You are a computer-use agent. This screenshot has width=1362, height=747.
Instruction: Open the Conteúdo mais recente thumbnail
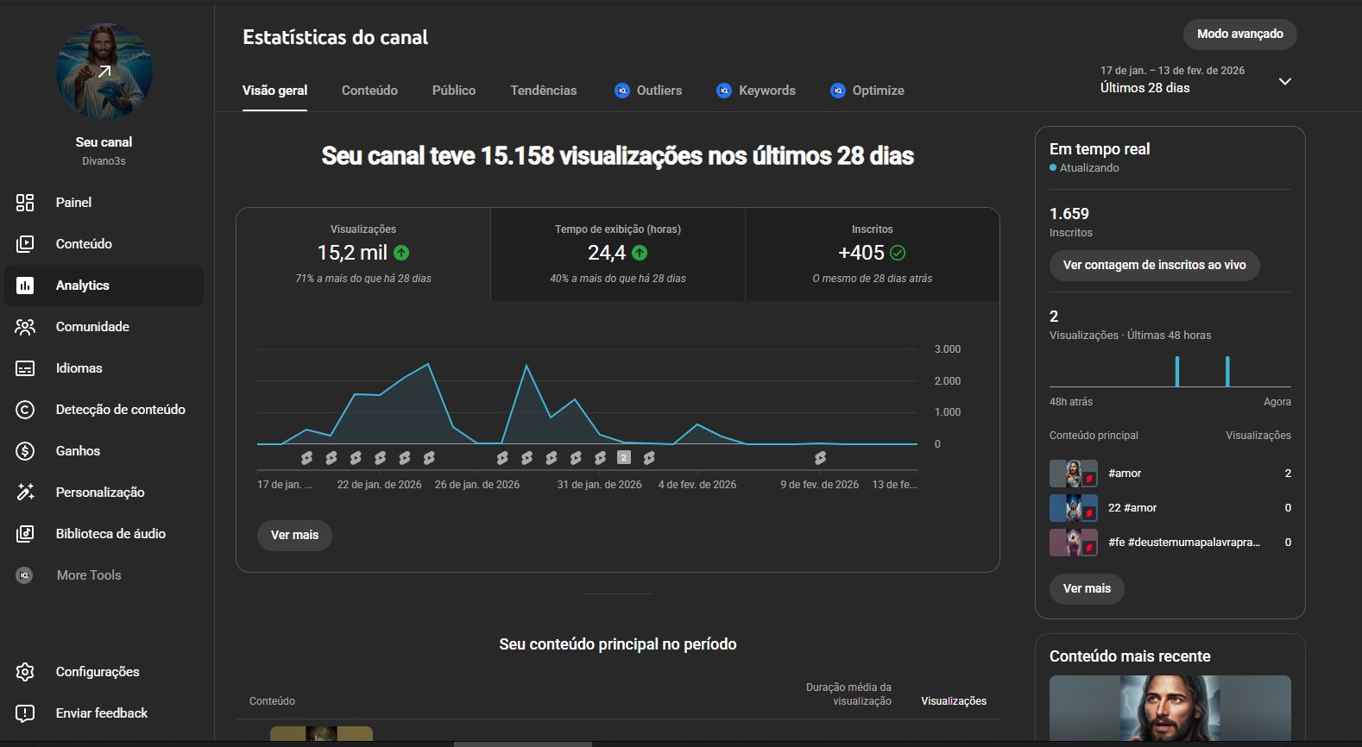(x=1170, y=708)
